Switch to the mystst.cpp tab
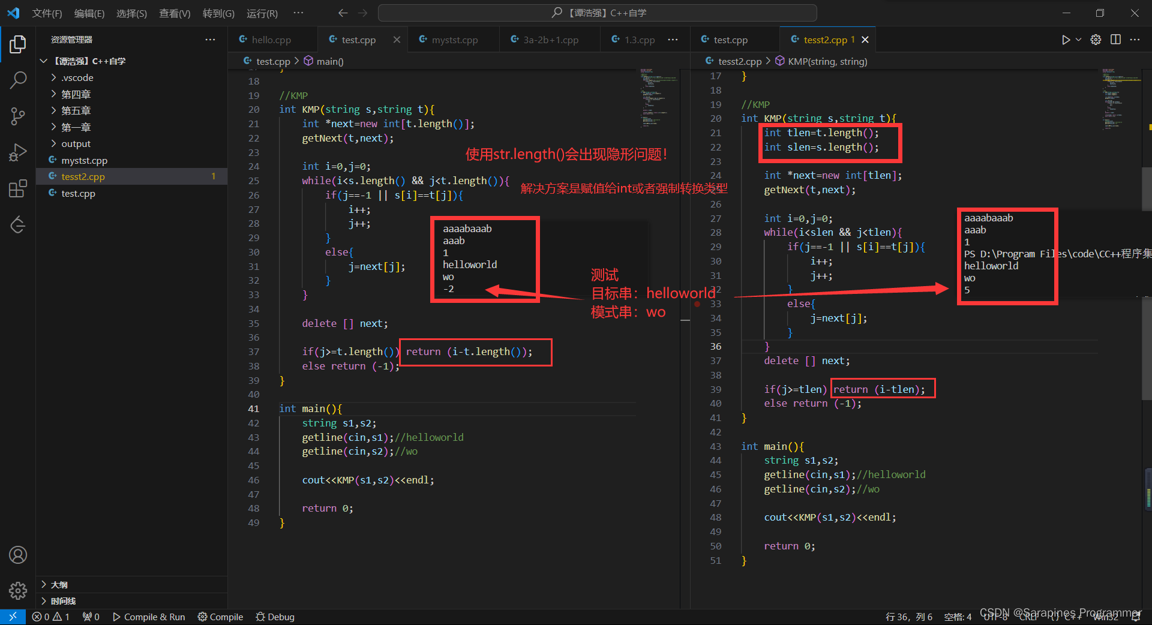The width and height of the screenshot is (1152, 625). [454, 39]
